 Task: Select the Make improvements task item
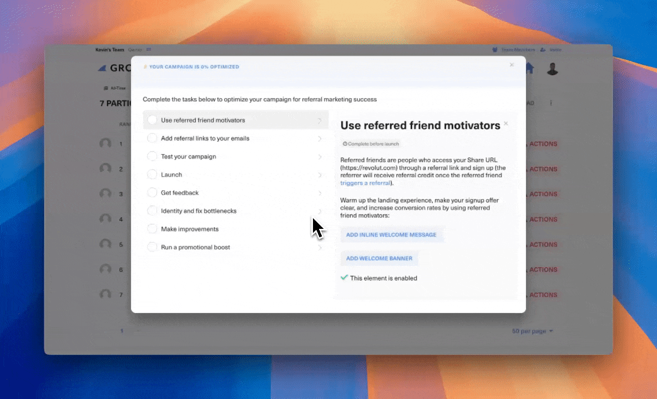(190, 229)
